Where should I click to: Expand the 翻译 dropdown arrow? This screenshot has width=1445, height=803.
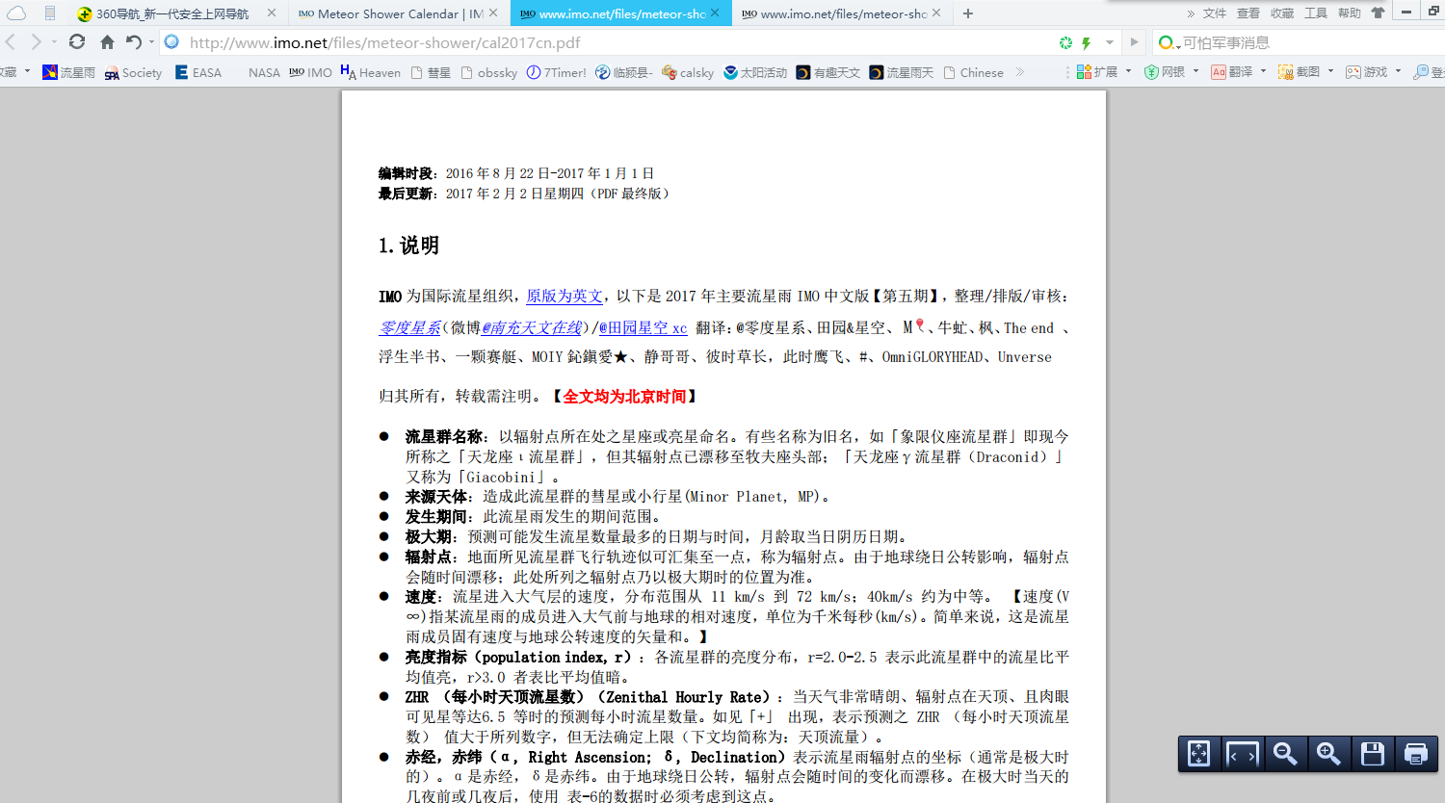[1263, 71]
